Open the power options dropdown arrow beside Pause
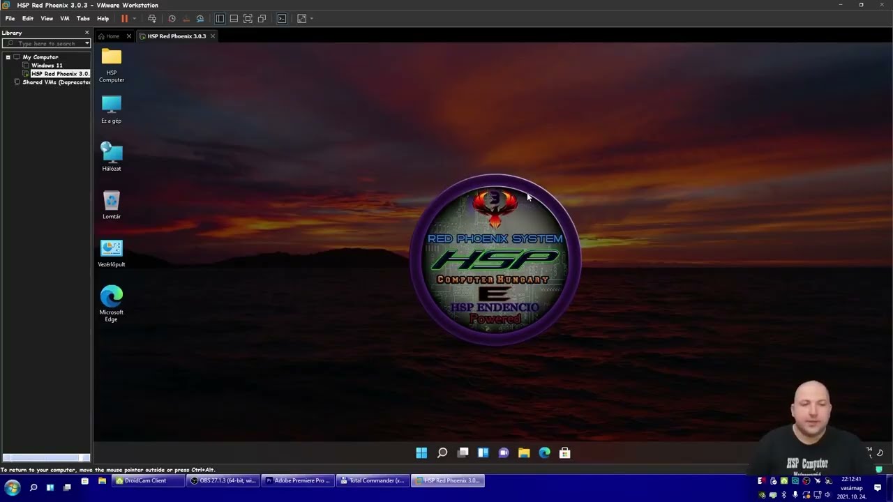 (134, 19)
